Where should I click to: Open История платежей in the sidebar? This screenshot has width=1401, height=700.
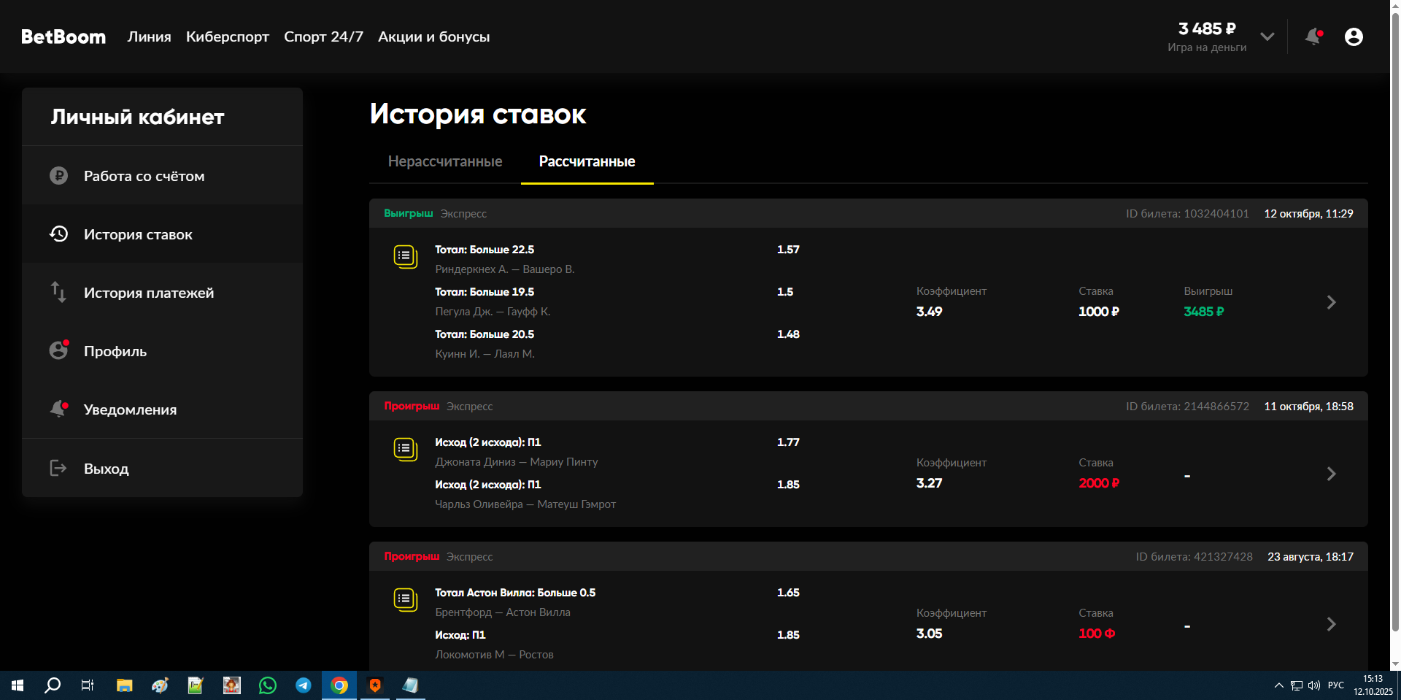pos(149,293)
